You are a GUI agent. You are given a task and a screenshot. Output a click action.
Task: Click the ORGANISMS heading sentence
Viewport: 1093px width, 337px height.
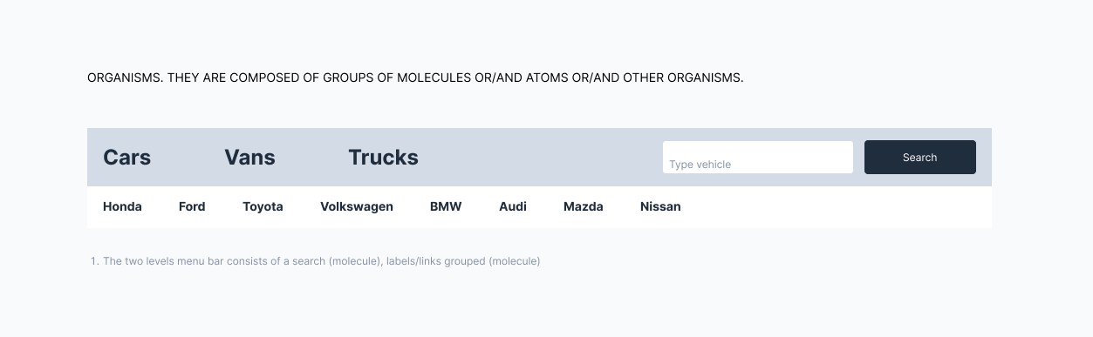[x=415, y=78]
